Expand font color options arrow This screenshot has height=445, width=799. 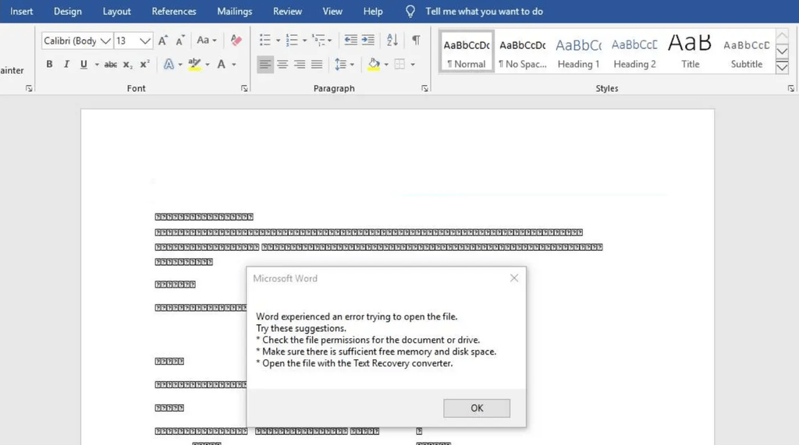234,65
